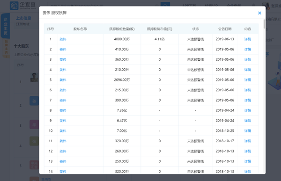Image resolution: width=281 pixels, height=181 pixels.
Task: Open 详情 for the 7.36亿 pledge row
Action: point(247,110)
